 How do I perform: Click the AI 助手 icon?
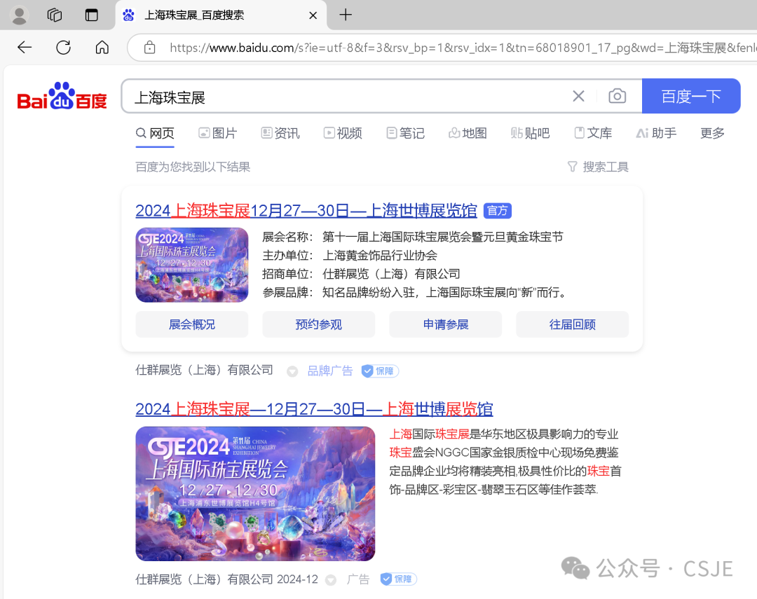644,132
